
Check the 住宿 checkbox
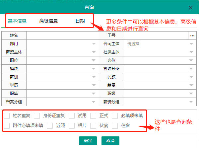[115, 126]
